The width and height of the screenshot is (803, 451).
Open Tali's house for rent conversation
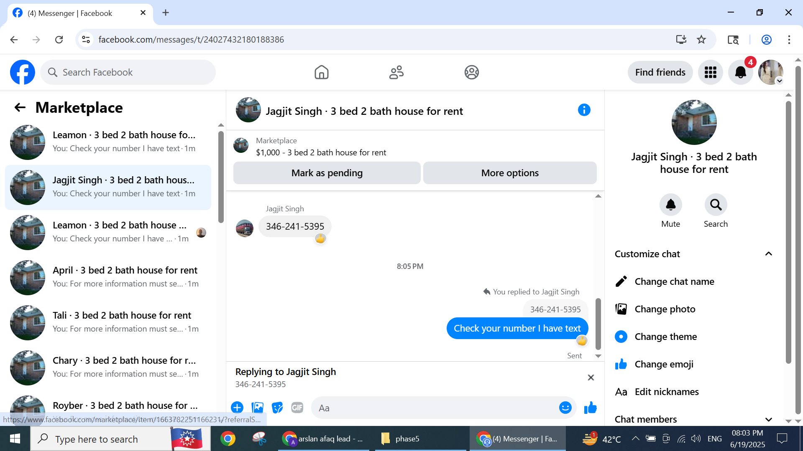pos(108,322)
